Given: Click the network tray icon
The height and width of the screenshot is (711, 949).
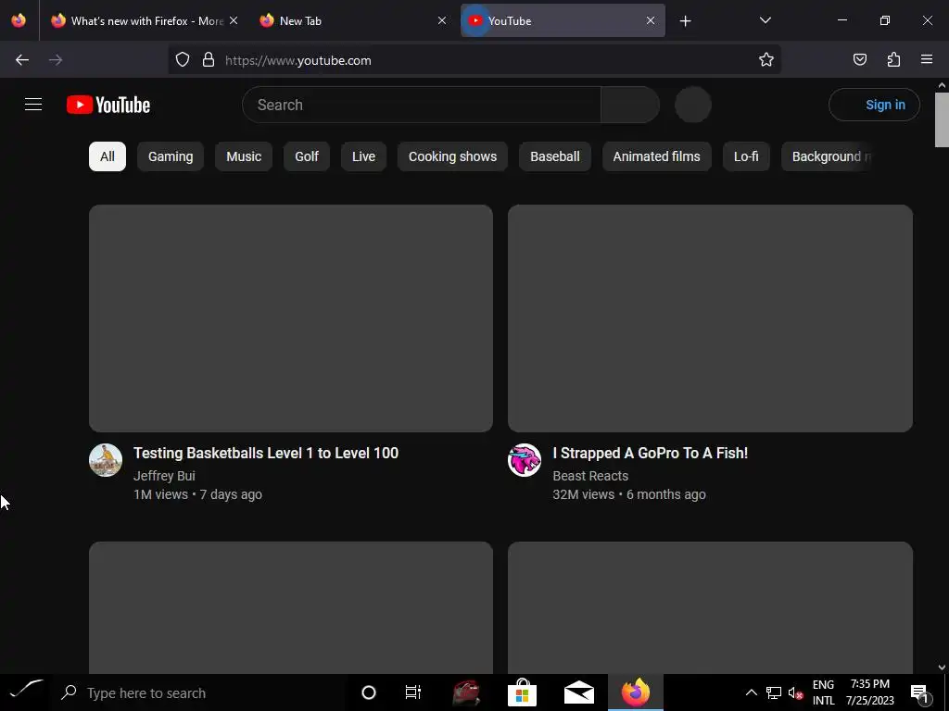Looking at the screenshot, I should click(x=774, y=692).
